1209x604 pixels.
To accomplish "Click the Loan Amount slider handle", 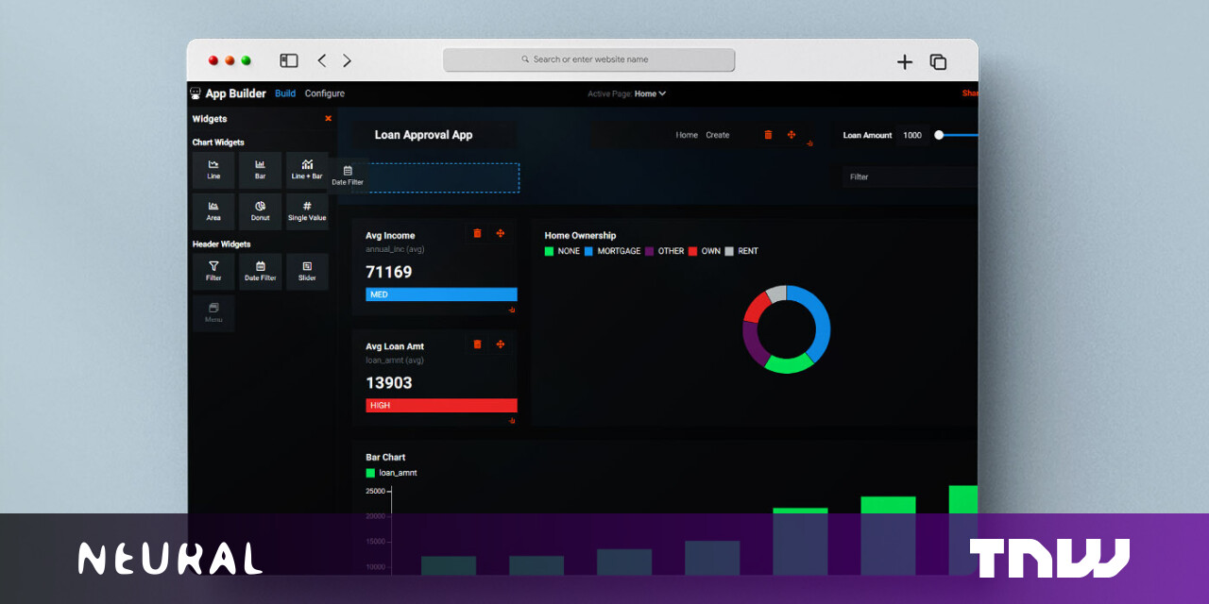I will [939, 135].
